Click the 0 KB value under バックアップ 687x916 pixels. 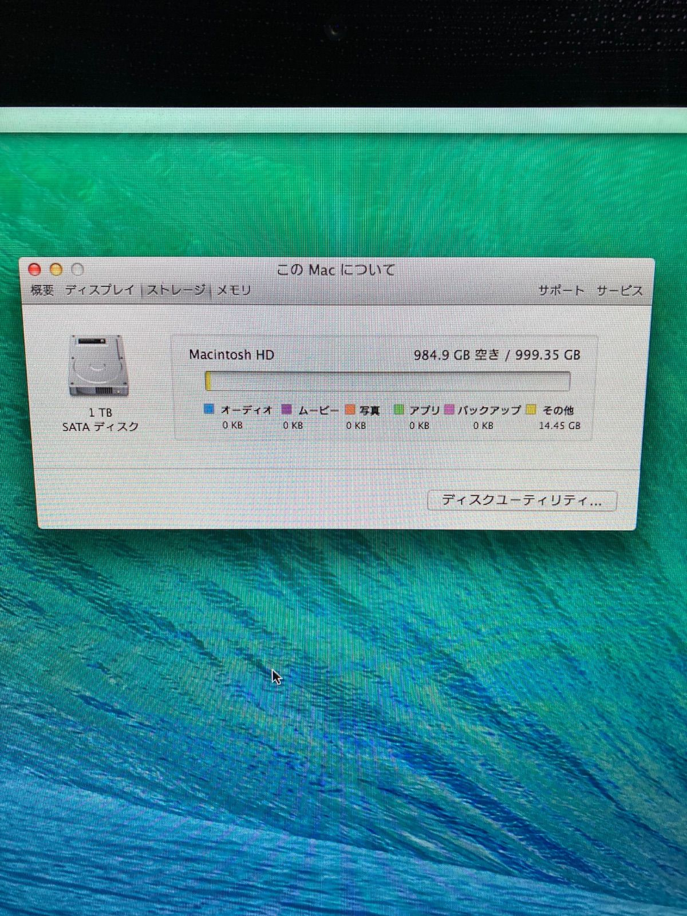click(483, 426)
